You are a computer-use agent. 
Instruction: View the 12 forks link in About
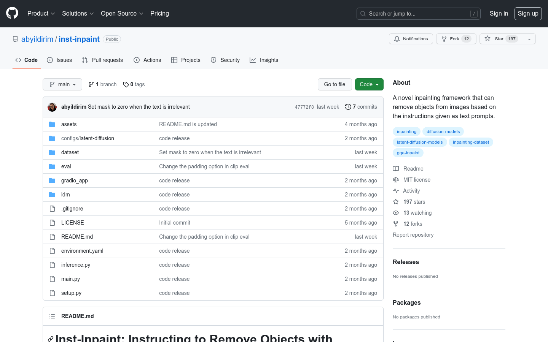coord(408,224)
